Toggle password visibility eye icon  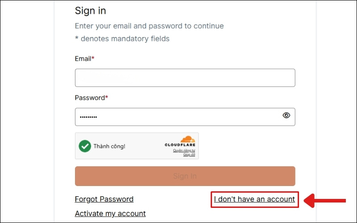coord(286,116)
